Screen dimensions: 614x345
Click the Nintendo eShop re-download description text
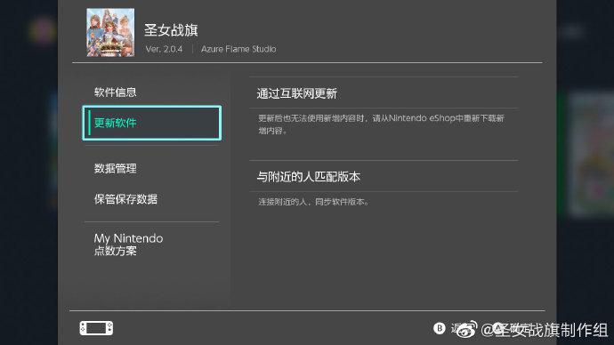[x=381, y=124]
